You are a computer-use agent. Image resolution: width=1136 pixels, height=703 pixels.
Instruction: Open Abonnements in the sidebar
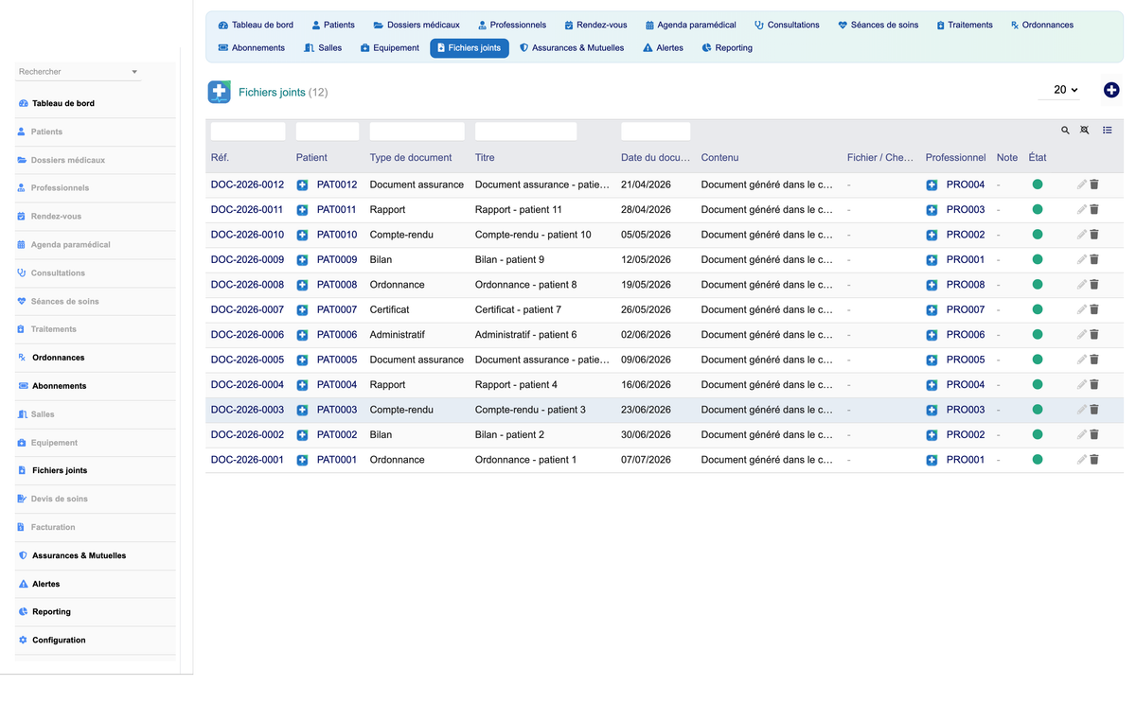(60, 386)
